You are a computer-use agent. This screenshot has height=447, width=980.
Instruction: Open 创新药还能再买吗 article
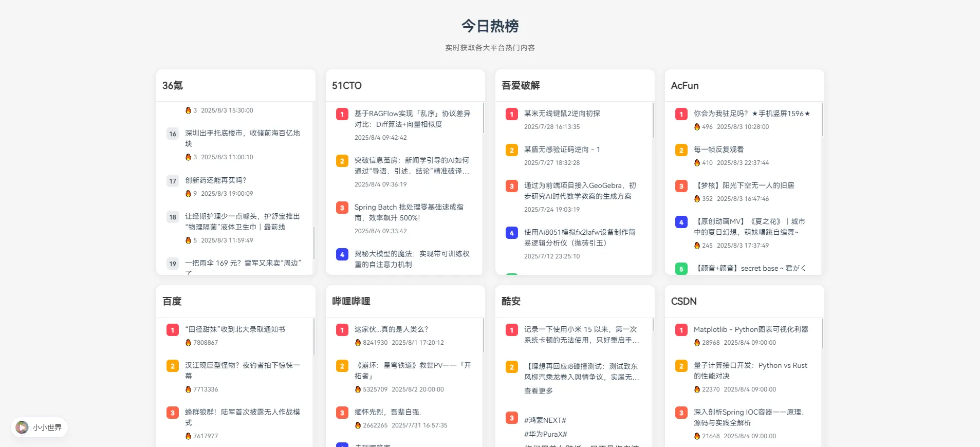pyautogui.click(x=216, y=180)
